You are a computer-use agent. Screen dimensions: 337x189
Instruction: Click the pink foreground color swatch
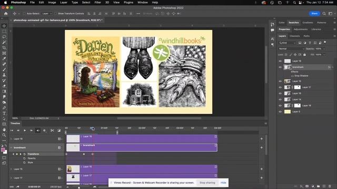[3, 150]
